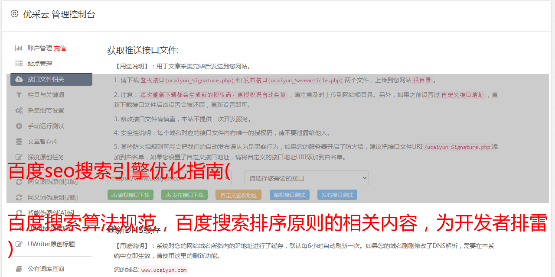The width and height of the screenshot is (555, 277).
Task: Open the red 充值 recharge link
Action: (x=60, y=48)
